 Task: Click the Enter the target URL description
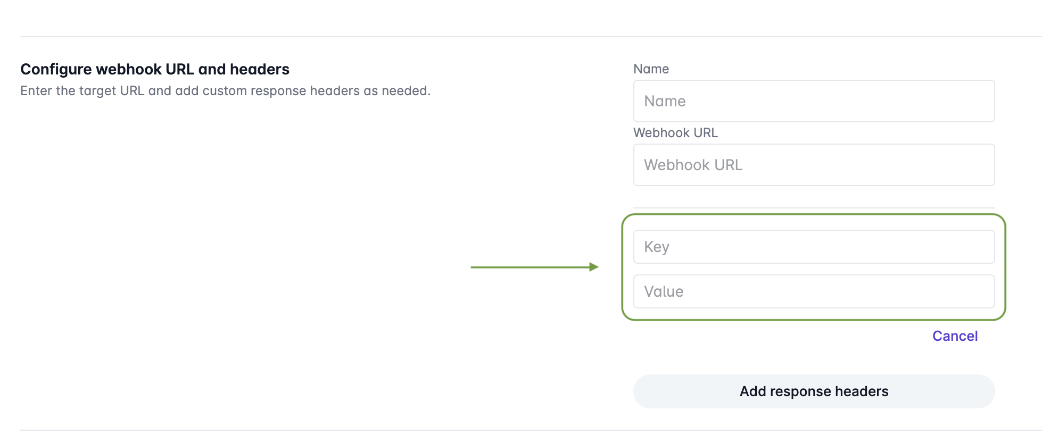point(225,91)
